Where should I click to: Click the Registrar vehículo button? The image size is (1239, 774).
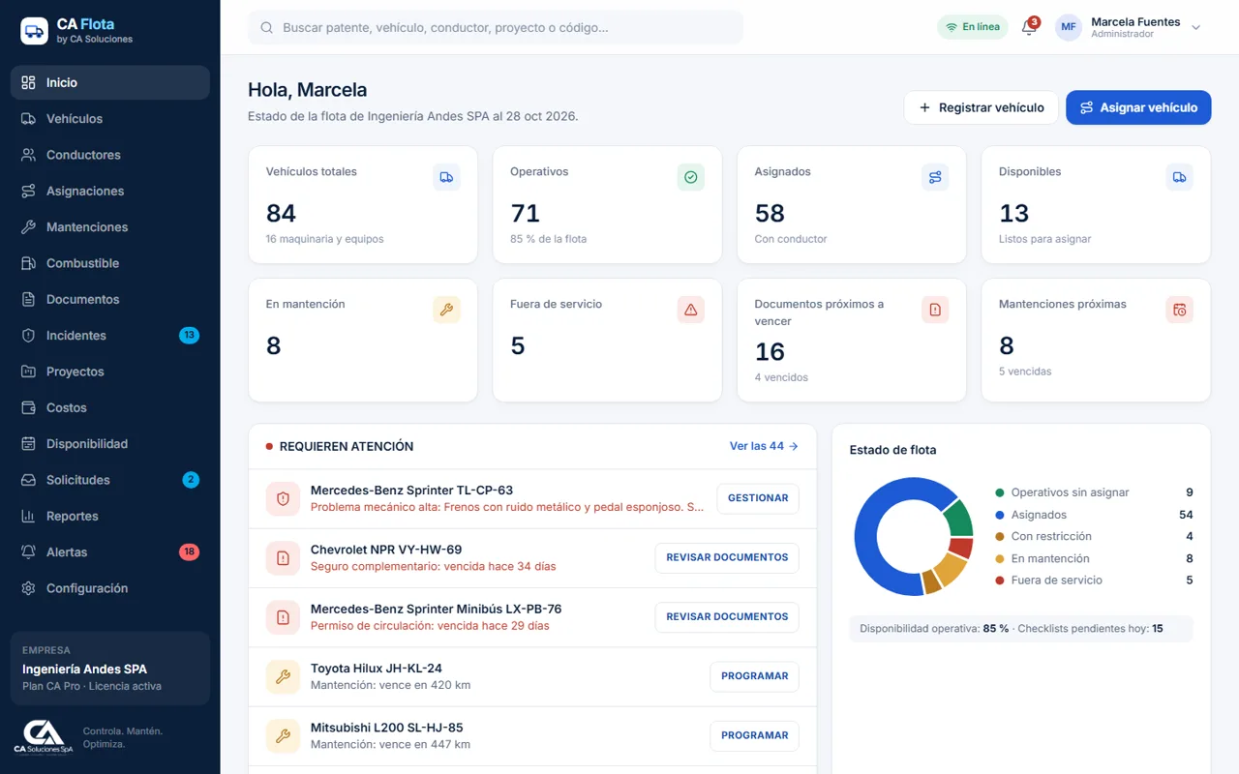pos(981,107)
